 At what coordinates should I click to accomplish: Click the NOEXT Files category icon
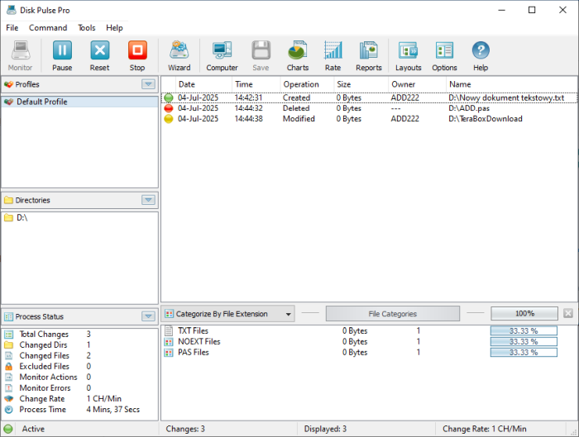pyautogui.click(x=169, y=341)
